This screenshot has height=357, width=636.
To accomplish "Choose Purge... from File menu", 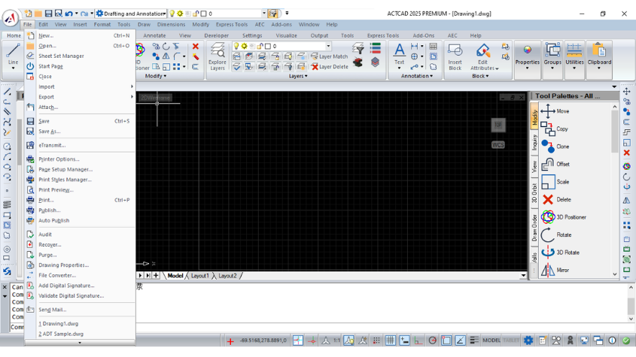I will (80, 255).
